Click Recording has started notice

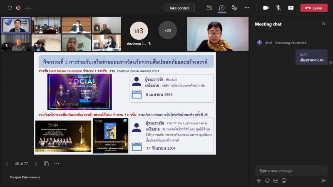click(x=291, y=43)
